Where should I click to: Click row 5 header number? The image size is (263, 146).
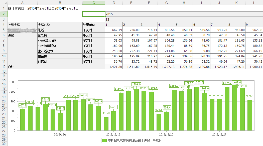click(4, 30)
